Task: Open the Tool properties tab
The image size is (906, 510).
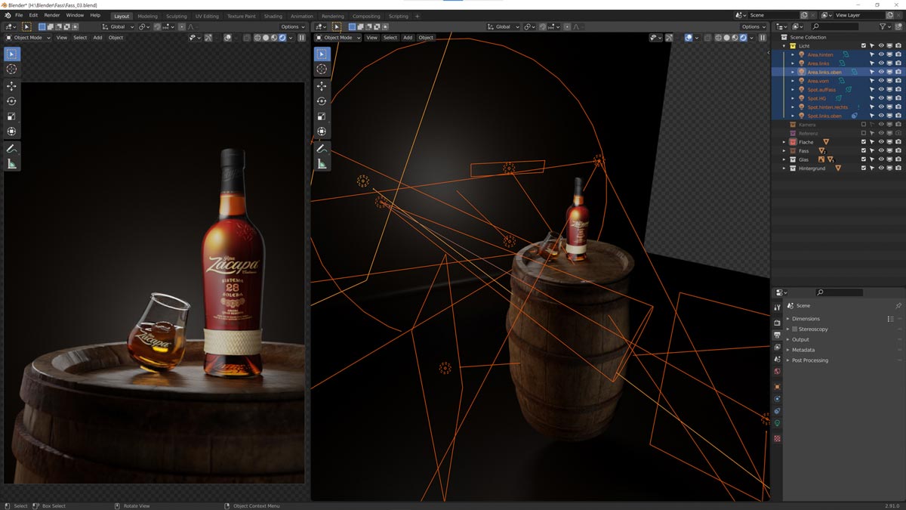Action: pos(777,308)
